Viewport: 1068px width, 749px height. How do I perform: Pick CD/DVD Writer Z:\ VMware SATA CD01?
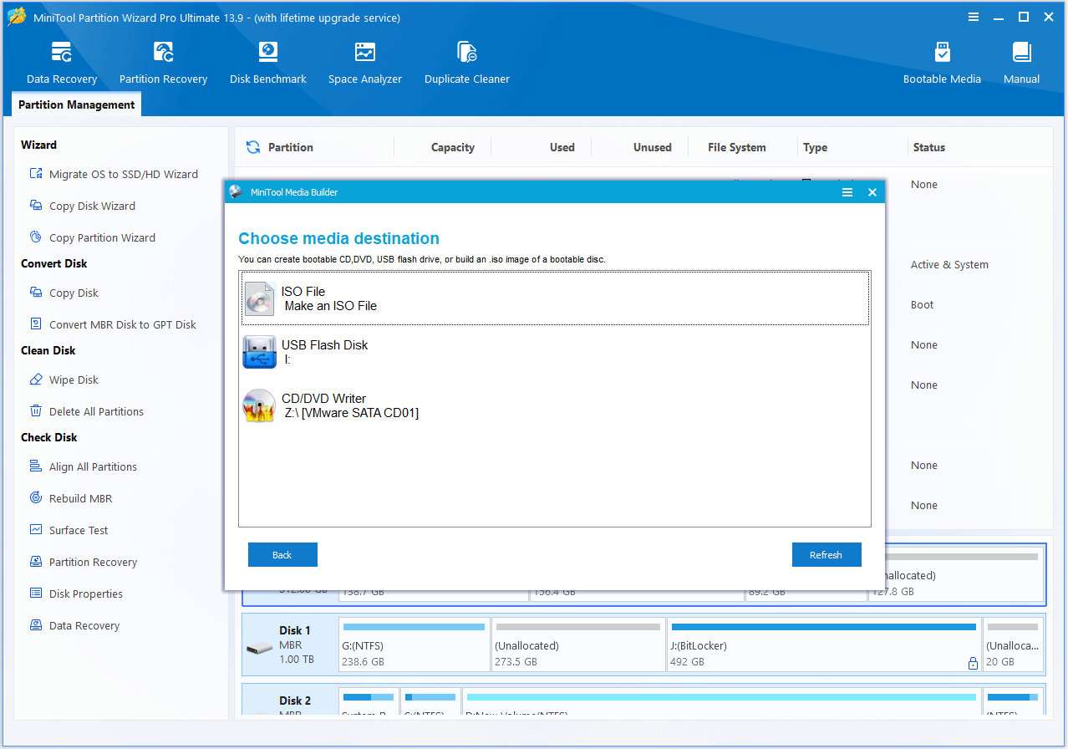point(556,405)
